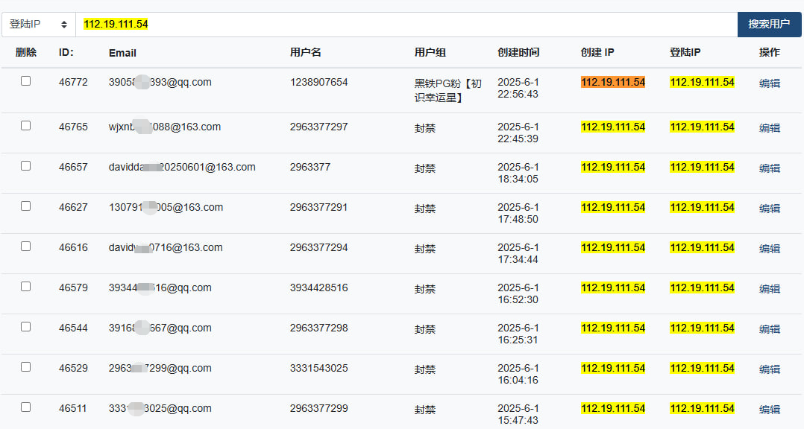Open 编辑 link for ID 46529

click(770, 369)
